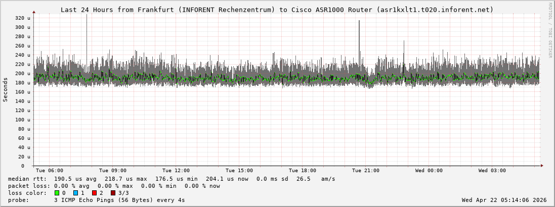Viewport: 555px width, 207px height.
Task: Click the red arrow at the x-axis end
Action: pyautogui.click(x=541, y=166)
